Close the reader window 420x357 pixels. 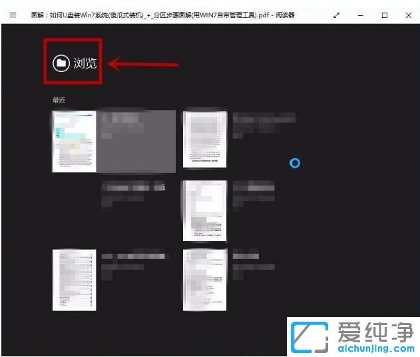[409, 15]
